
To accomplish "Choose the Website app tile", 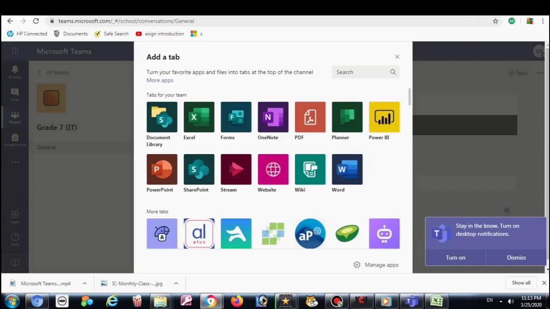I will pyautogui.click(x=273, y=170).
